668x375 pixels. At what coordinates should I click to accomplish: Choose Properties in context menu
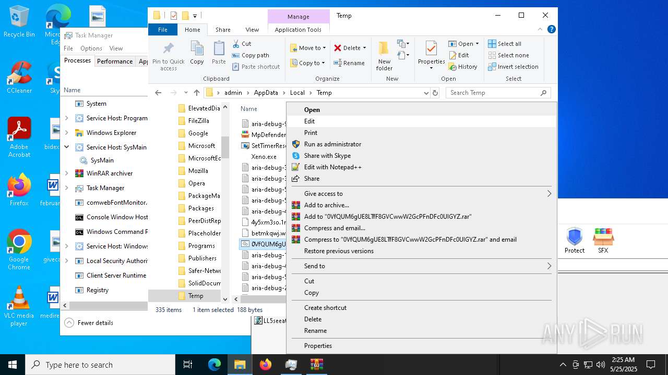point(422,346)
